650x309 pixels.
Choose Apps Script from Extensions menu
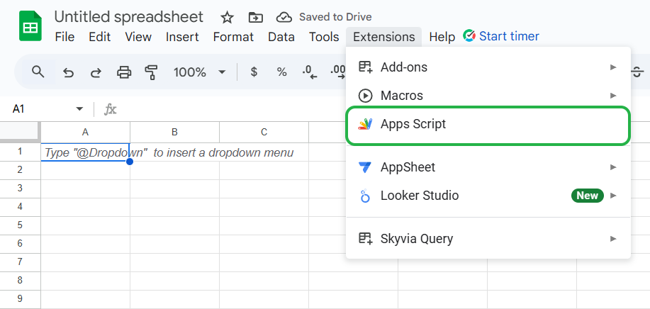[x=488, y=125]
